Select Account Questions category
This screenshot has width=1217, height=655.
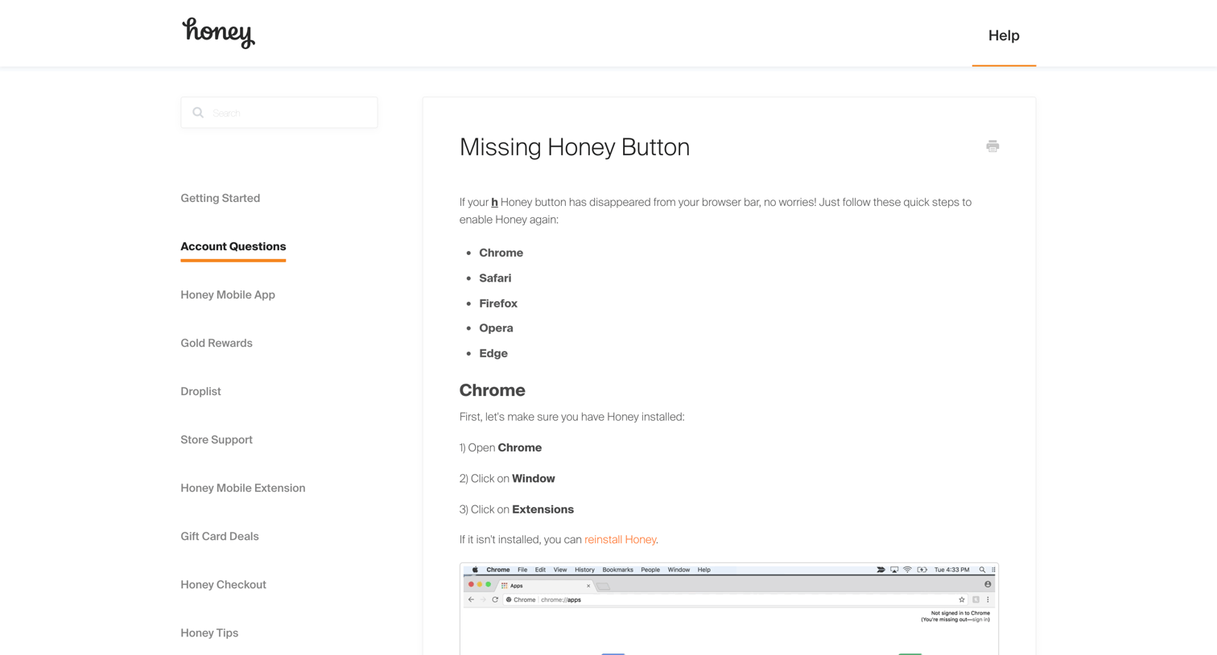click(x=233, y=246)
